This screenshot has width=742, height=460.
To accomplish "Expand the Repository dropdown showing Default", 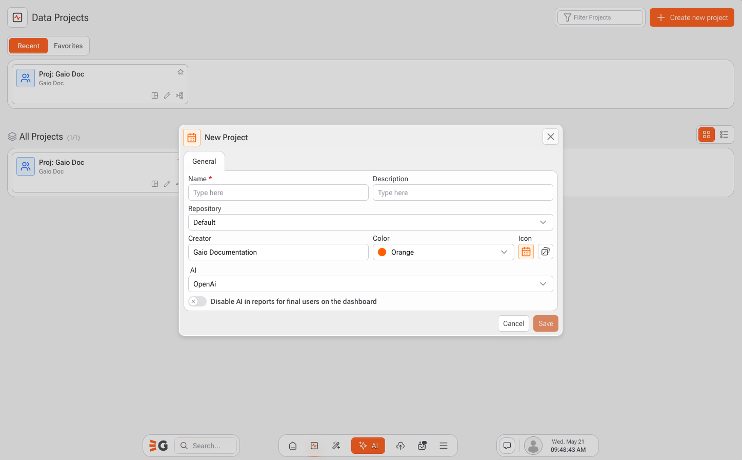I will pos(370,222).
